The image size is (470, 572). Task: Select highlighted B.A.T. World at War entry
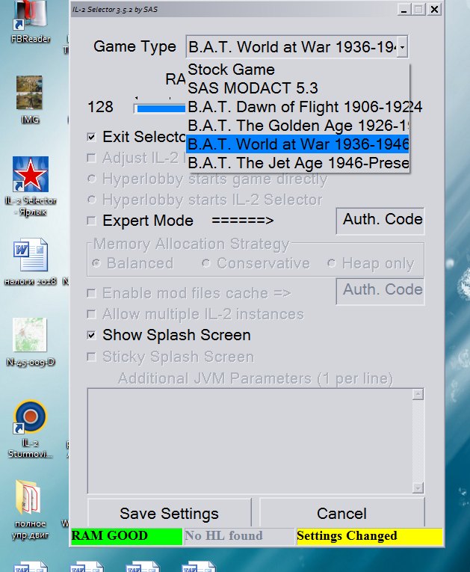298,144
